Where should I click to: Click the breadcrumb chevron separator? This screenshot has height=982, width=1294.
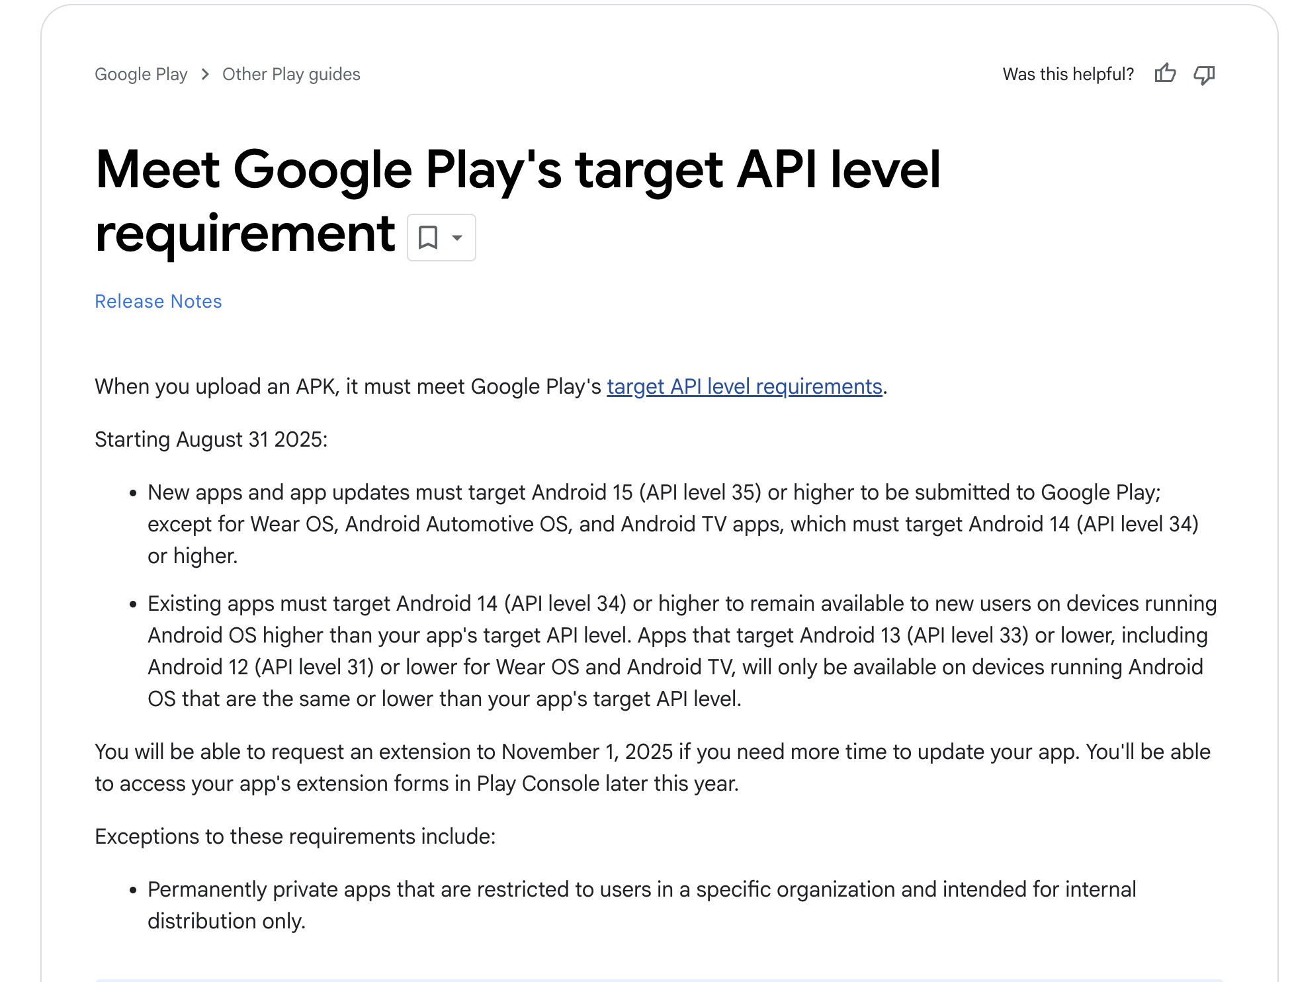click(205, 74)
